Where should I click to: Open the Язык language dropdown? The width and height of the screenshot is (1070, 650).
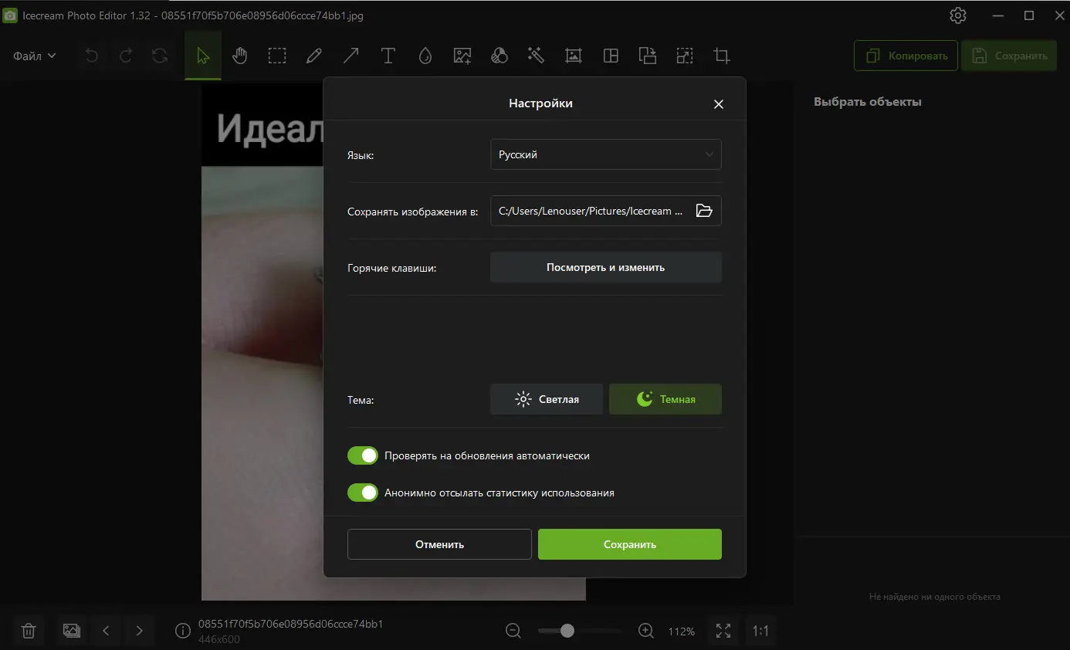[606, 154]
